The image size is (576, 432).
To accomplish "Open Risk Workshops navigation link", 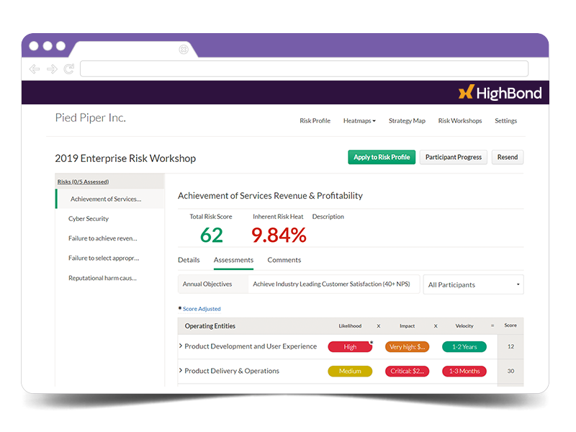I will pos(460,121).
